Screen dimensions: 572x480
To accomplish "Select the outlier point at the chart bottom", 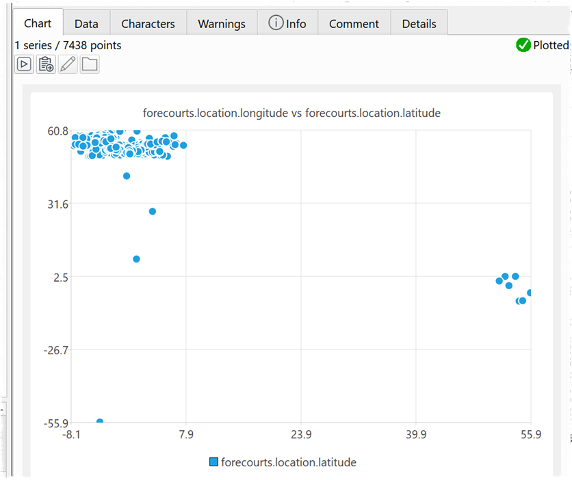I will pos(100,422).
